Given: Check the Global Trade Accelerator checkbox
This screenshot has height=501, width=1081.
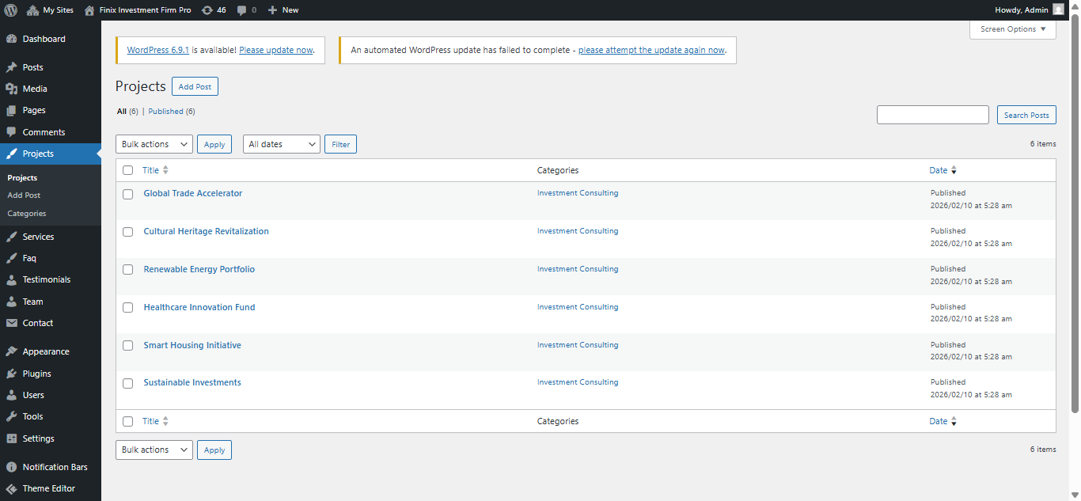Looking at the screenshot, I should 127,194.
